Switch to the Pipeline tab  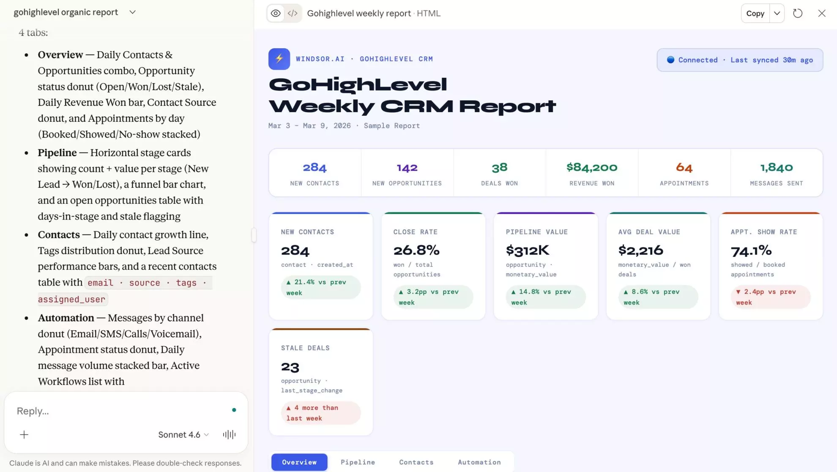tap(358, 462)
